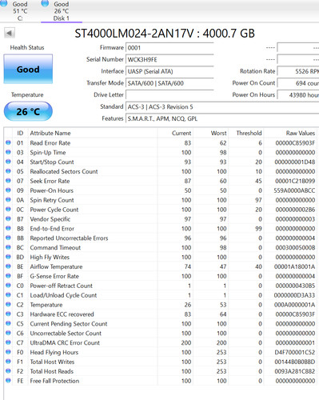The height and width of the screenshot is (400, 319).
Task: Go back with the left arrow button
Action: [10, 33]
